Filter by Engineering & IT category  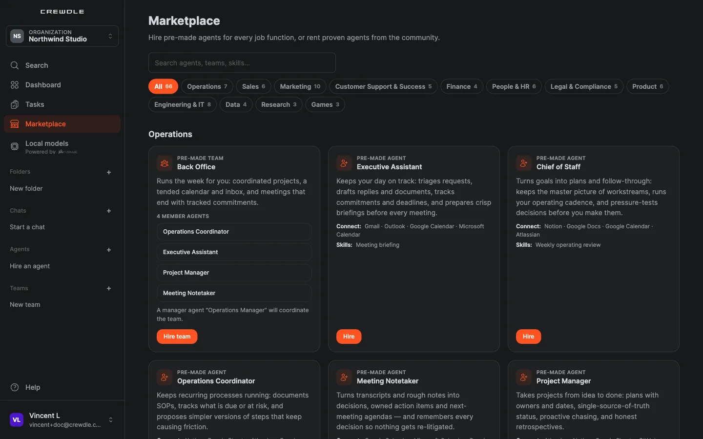(183, 104)
